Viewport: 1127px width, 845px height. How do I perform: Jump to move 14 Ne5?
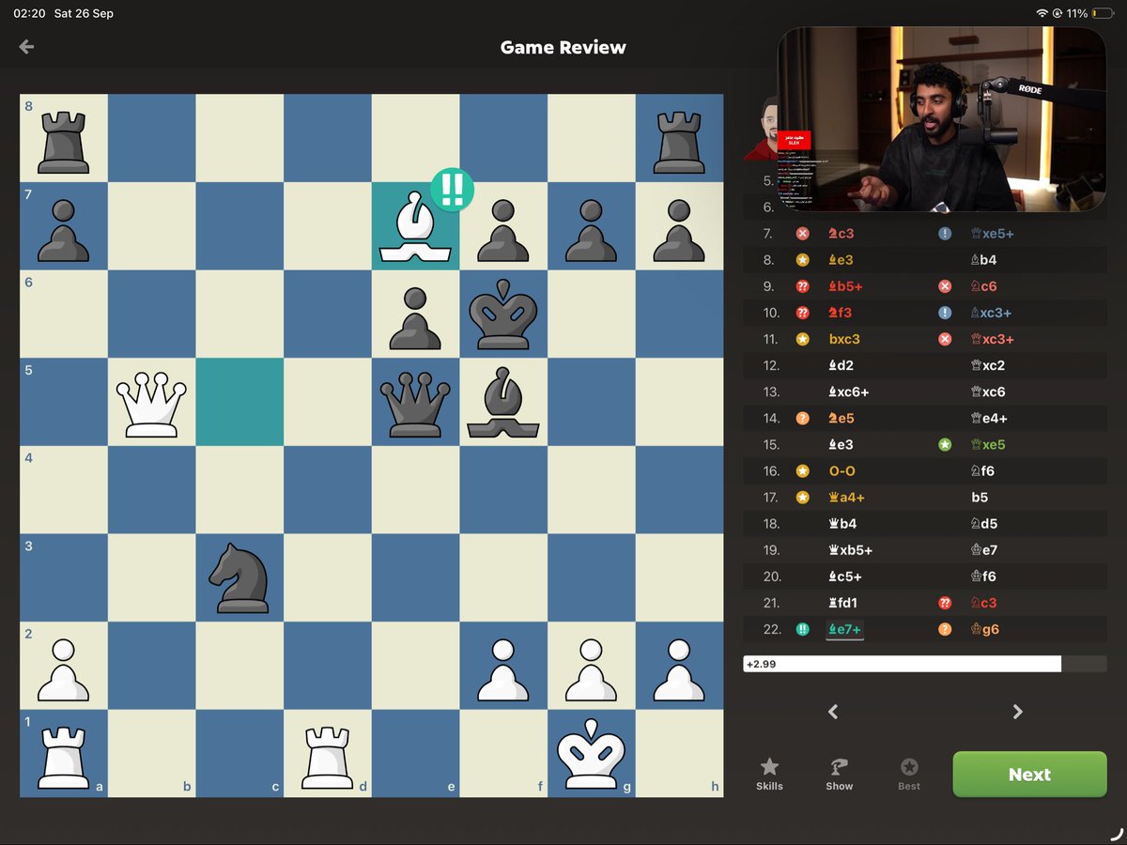point(841,418)
